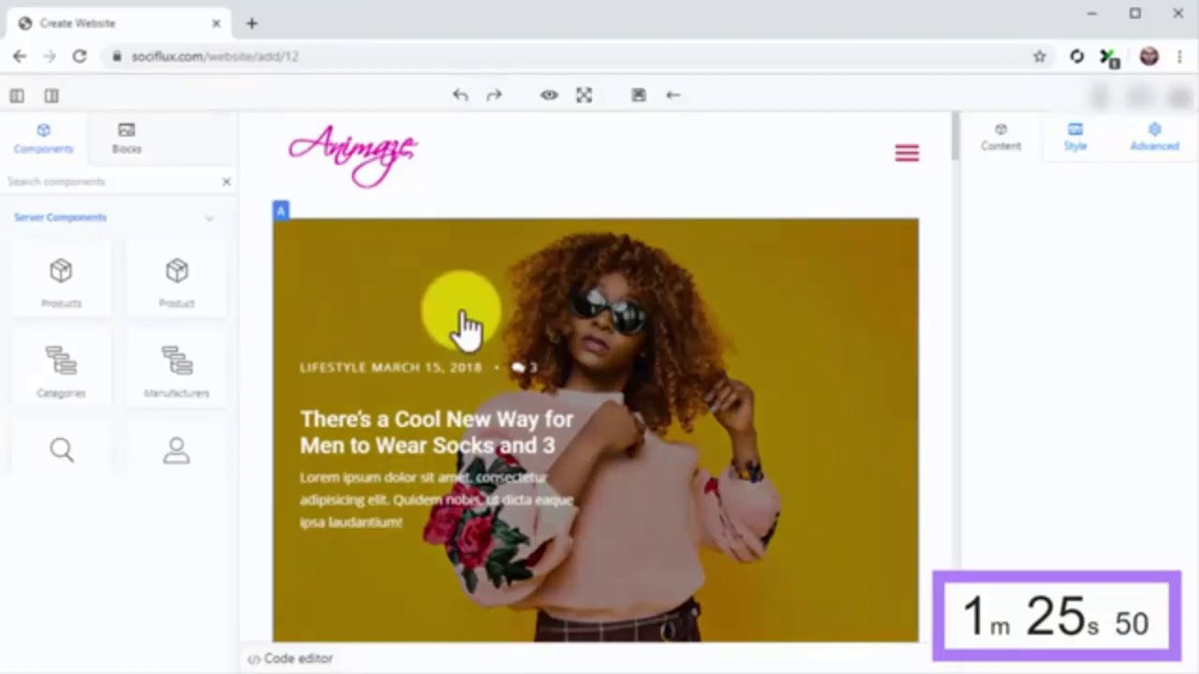
Task: Click the comment count icon in the hero
Action: [518, 368]
